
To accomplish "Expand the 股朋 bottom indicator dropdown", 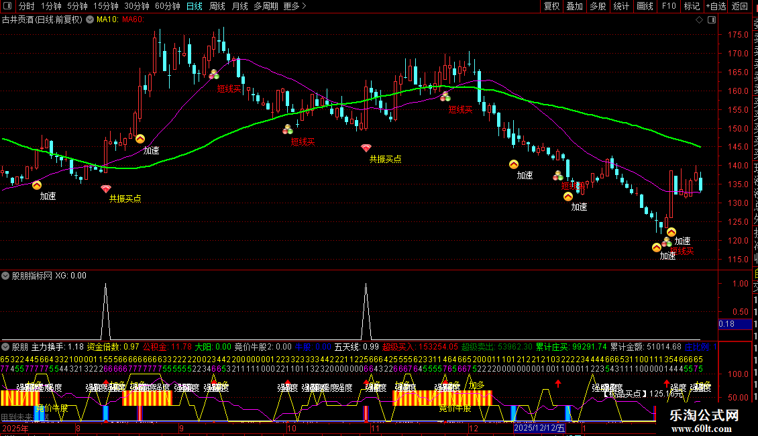I will coord(5,347).
